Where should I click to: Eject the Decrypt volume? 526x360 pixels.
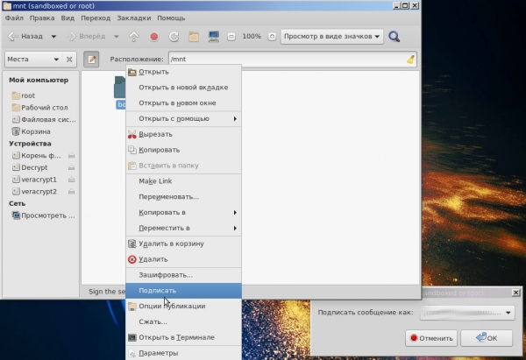point(71,167)
